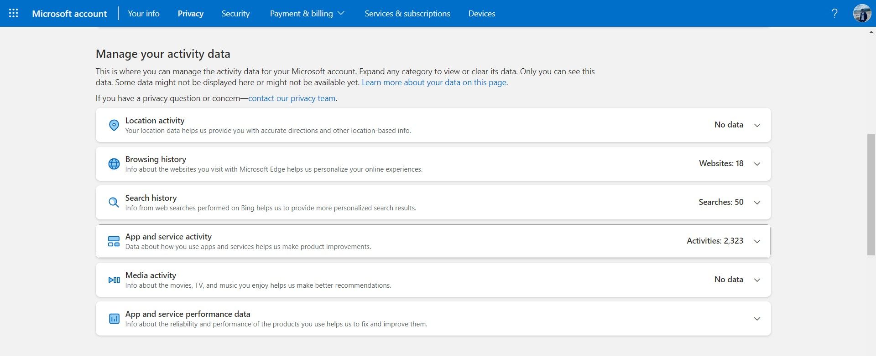Switch to the Devices tab

pos(481,13)
